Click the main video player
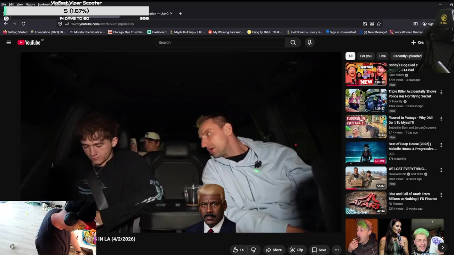Image resolution: width=454 pixels, height=255 pixels. pos(181,142)
